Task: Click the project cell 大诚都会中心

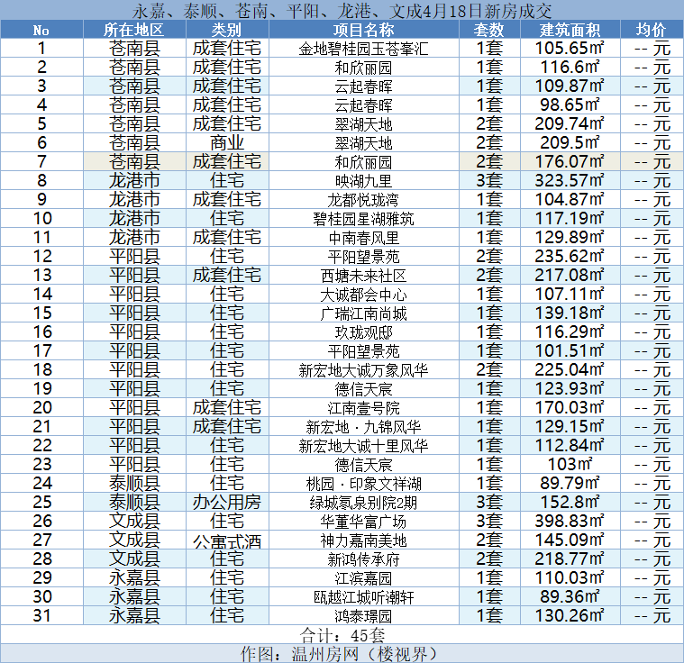Action: tap(363, 295)
